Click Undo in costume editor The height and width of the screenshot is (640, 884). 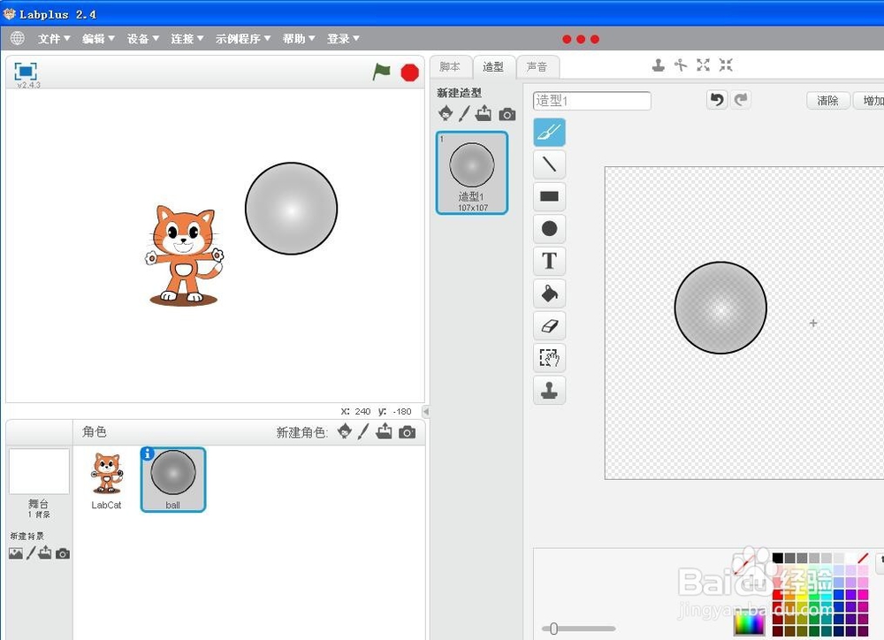[x=717, y=100]
